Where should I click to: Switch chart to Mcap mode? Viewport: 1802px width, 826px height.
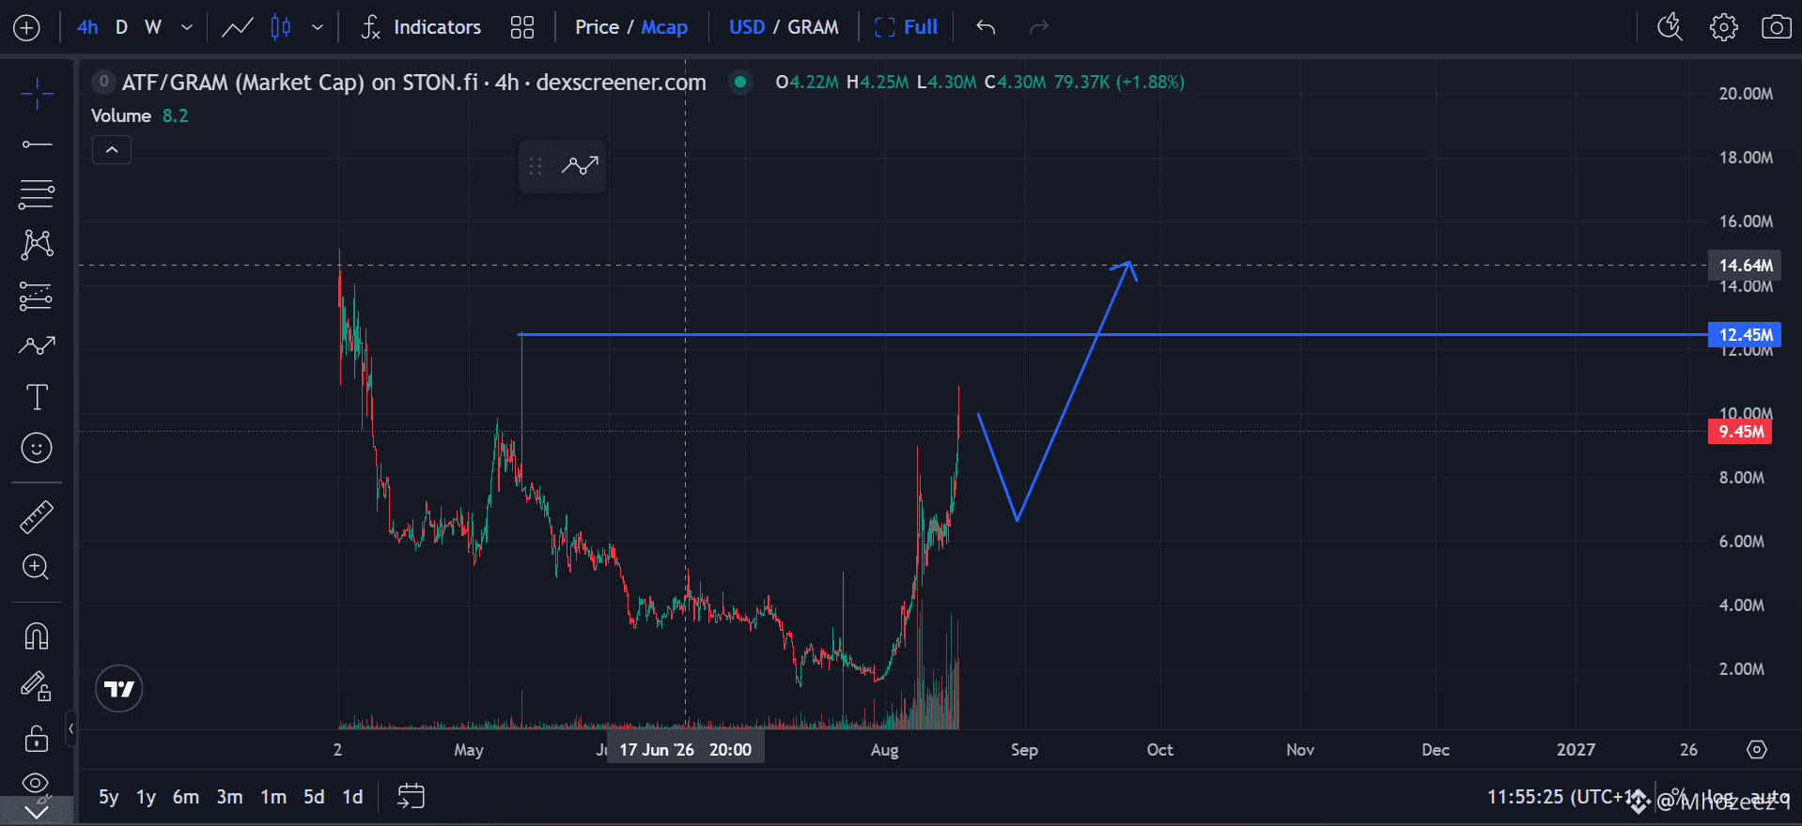pos(664,27)
